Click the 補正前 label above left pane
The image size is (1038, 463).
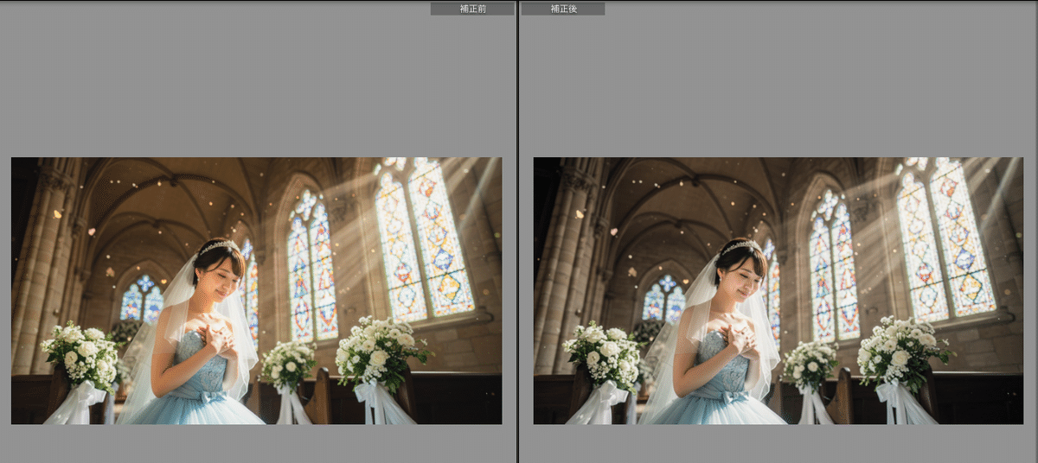click(x=472, y=9)
